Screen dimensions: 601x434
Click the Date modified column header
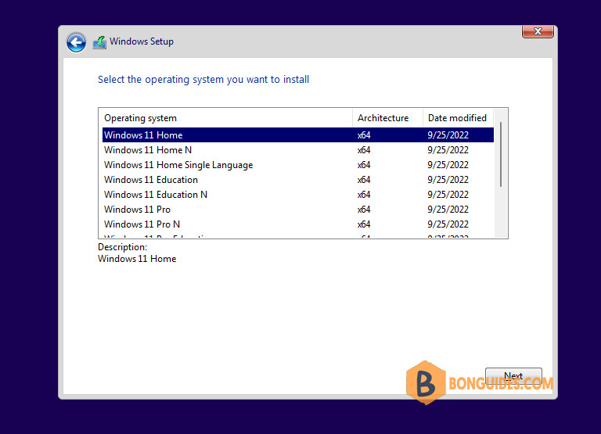click(x=459, y=118)
